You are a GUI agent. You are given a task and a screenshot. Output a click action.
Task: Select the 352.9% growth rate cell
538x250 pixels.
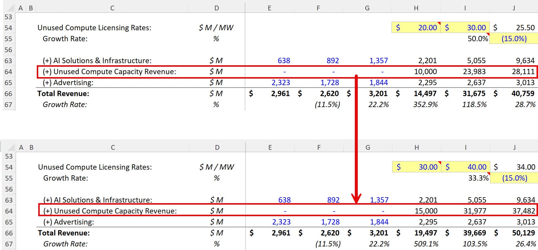point(416,104)
